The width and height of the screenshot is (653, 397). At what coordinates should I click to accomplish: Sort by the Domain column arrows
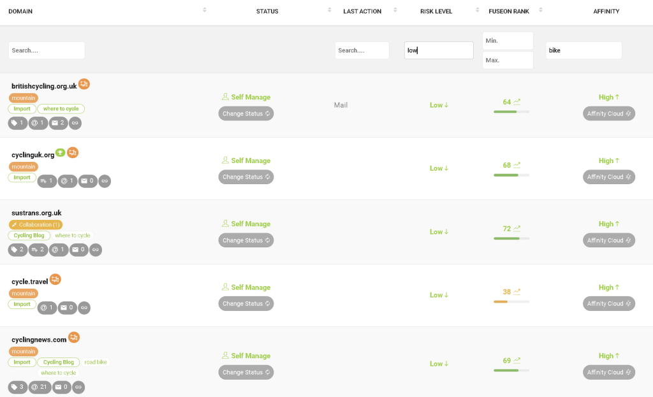coord(205,10)
